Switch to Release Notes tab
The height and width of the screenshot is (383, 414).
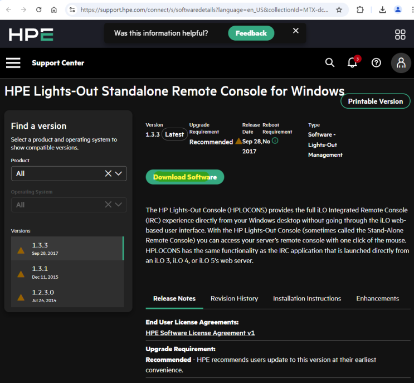coord(174,298)
